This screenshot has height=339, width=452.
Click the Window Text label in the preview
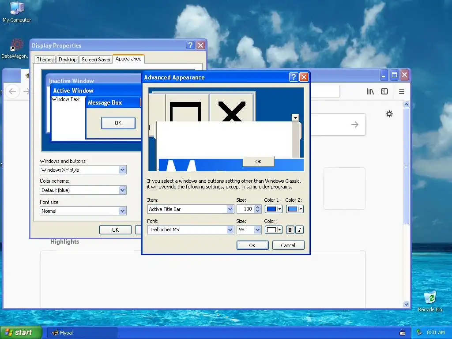(66, 99)
